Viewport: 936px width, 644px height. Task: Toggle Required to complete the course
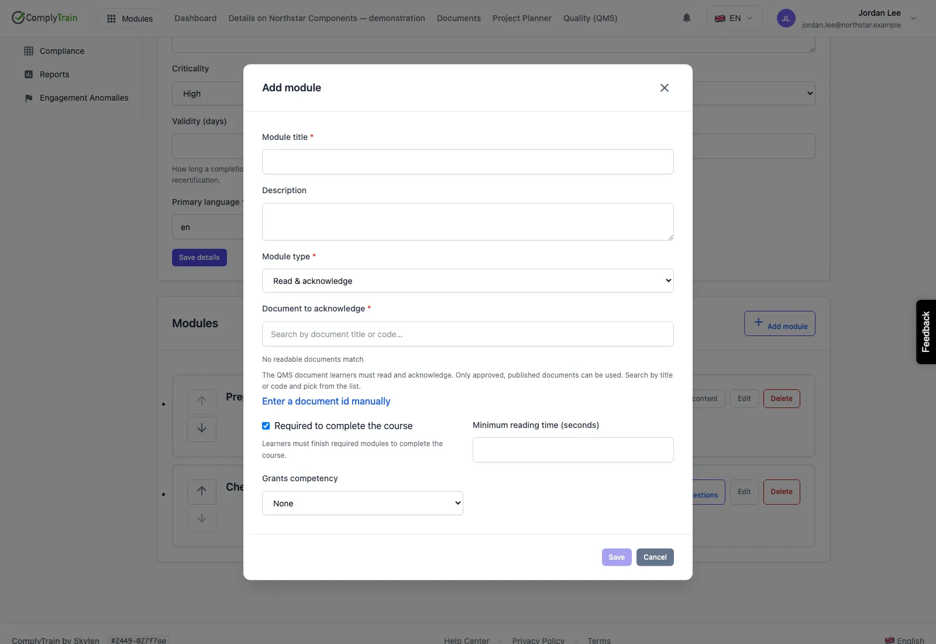click(266, 426)
